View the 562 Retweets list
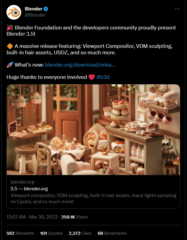 pos(20,233)
